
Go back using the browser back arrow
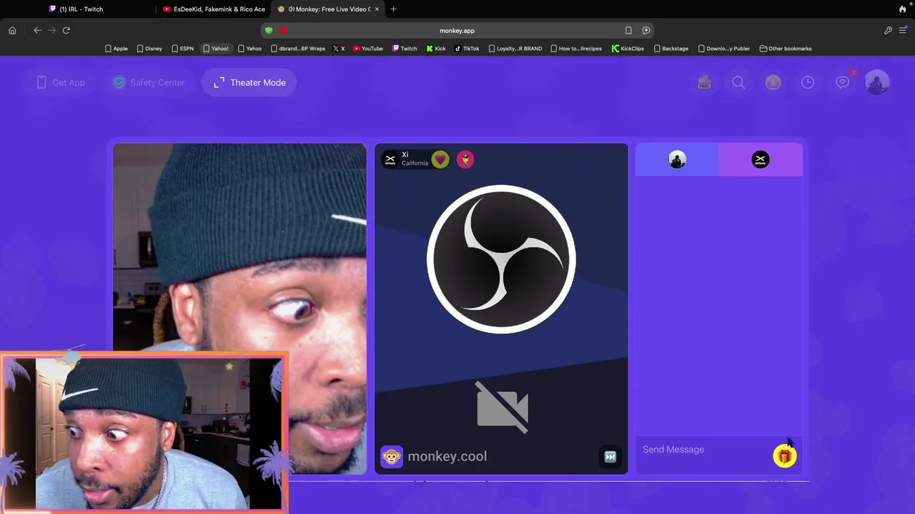[37, 31]
